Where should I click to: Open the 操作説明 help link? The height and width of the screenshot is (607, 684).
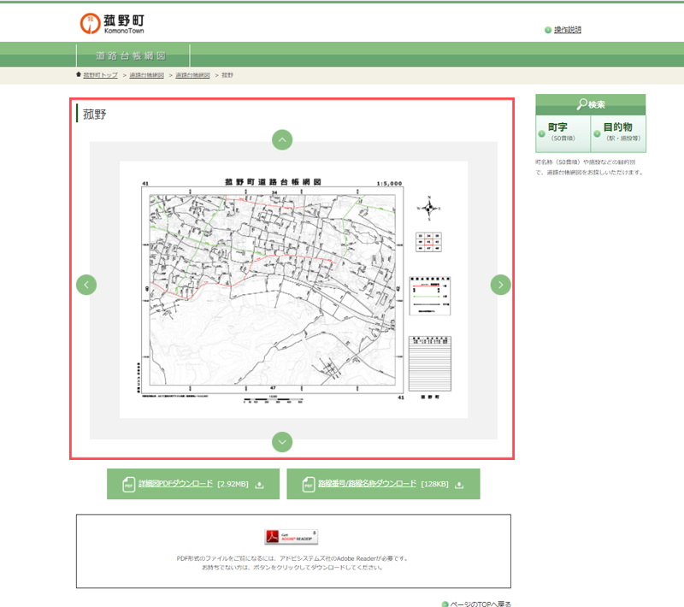(x=567, y=30)
